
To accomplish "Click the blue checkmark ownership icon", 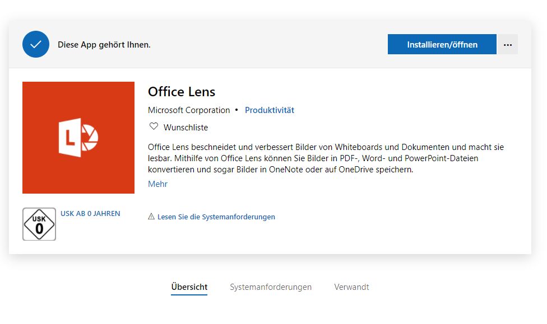I will [35, 44].
